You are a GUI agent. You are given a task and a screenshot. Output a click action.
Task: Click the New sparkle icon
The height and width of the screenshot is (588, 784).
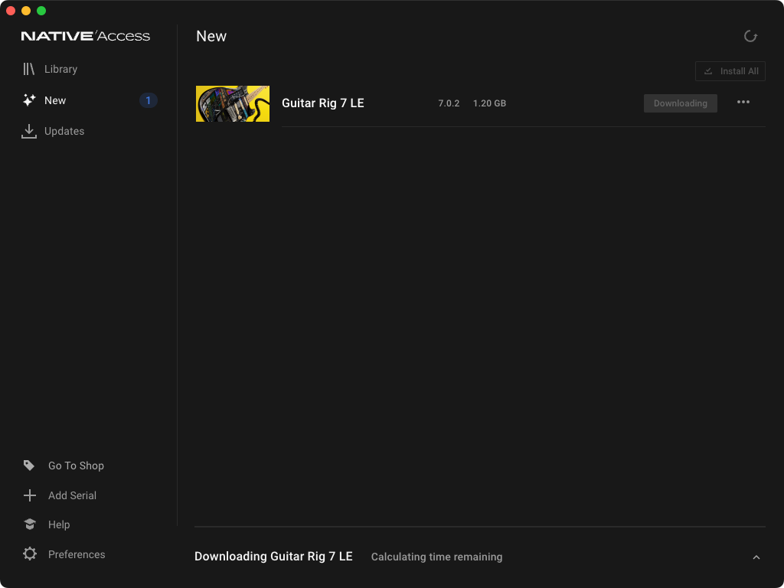coord(29,100)
